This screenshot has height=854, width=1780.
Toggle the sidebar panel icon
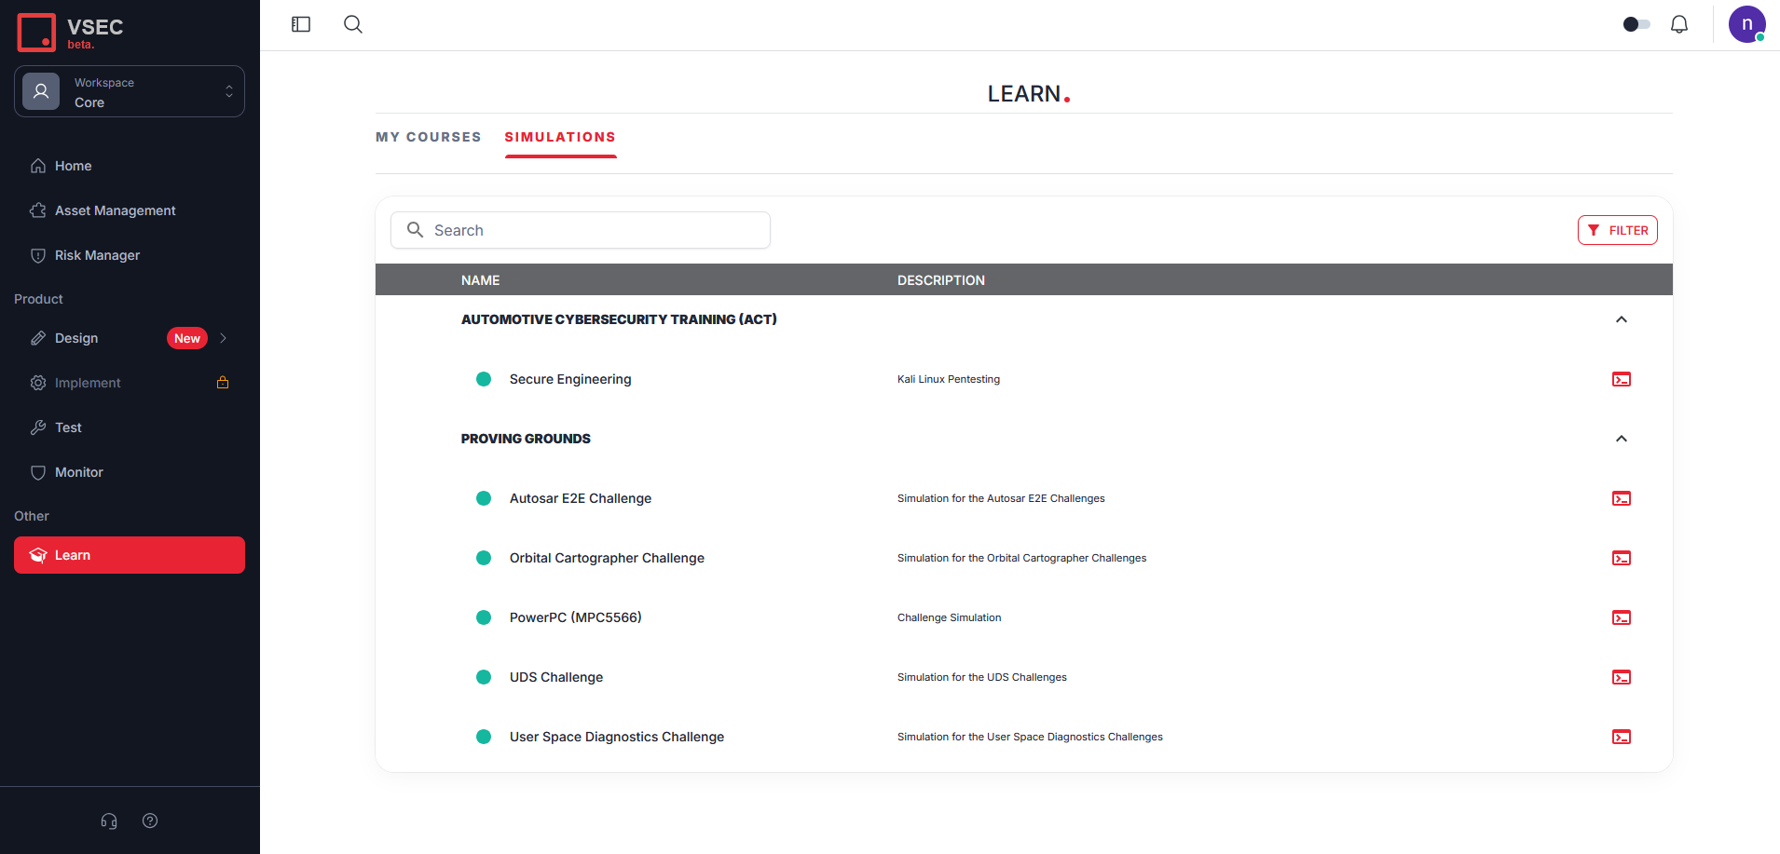(x=301, y=24)
